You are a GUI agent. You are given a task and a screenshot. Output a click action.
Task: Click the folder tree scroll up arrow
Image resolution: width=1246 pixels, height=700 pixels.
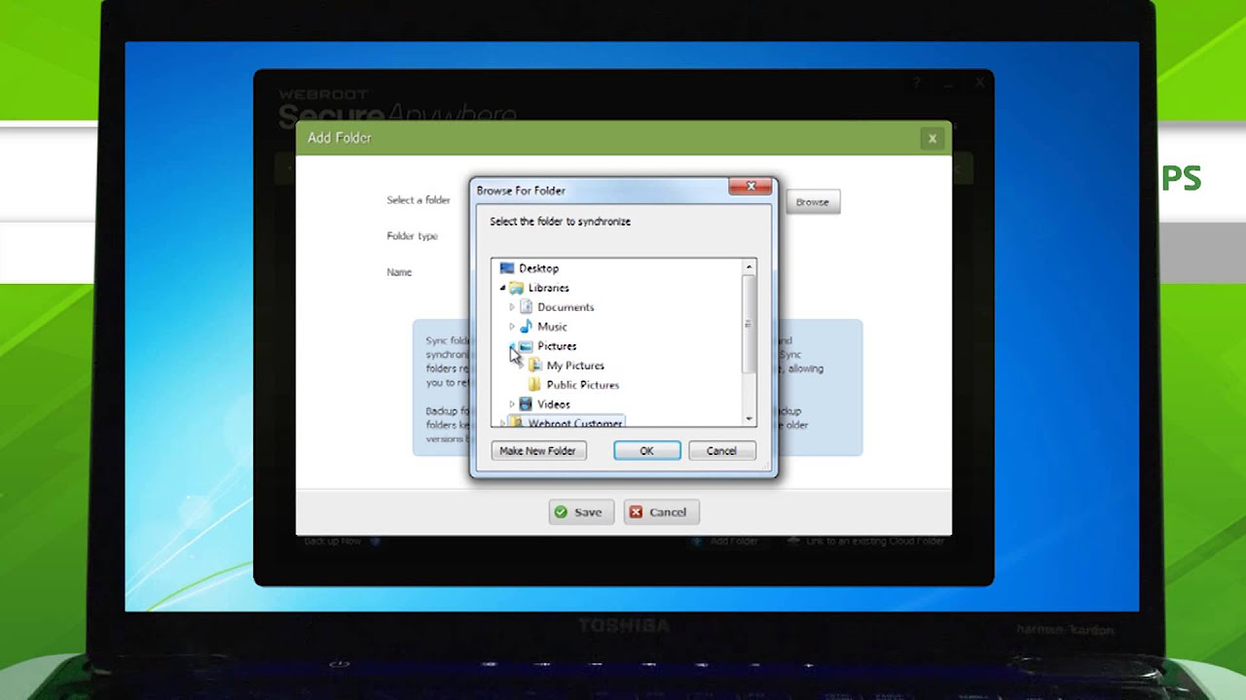tap(749, 267)
